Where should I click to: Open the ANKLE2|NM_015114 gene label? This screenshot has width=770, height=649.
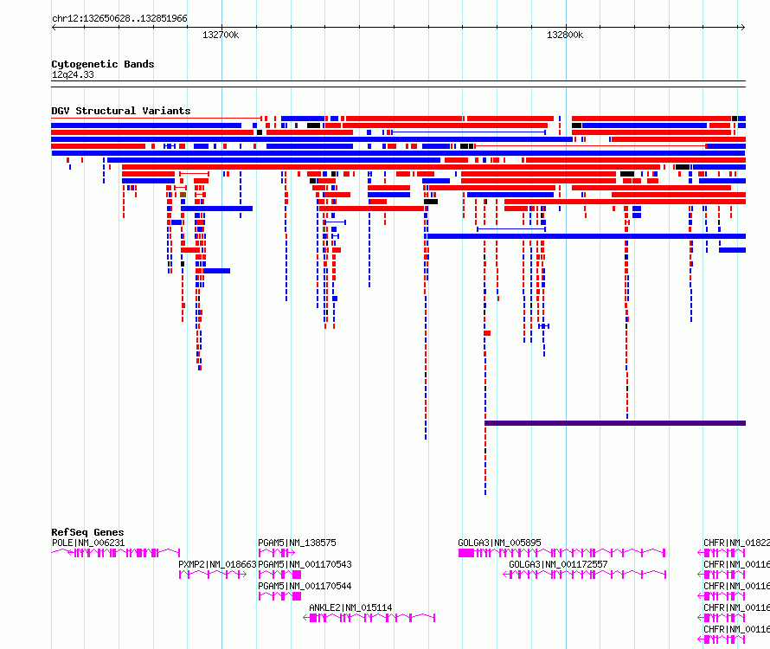coord(350,607)
